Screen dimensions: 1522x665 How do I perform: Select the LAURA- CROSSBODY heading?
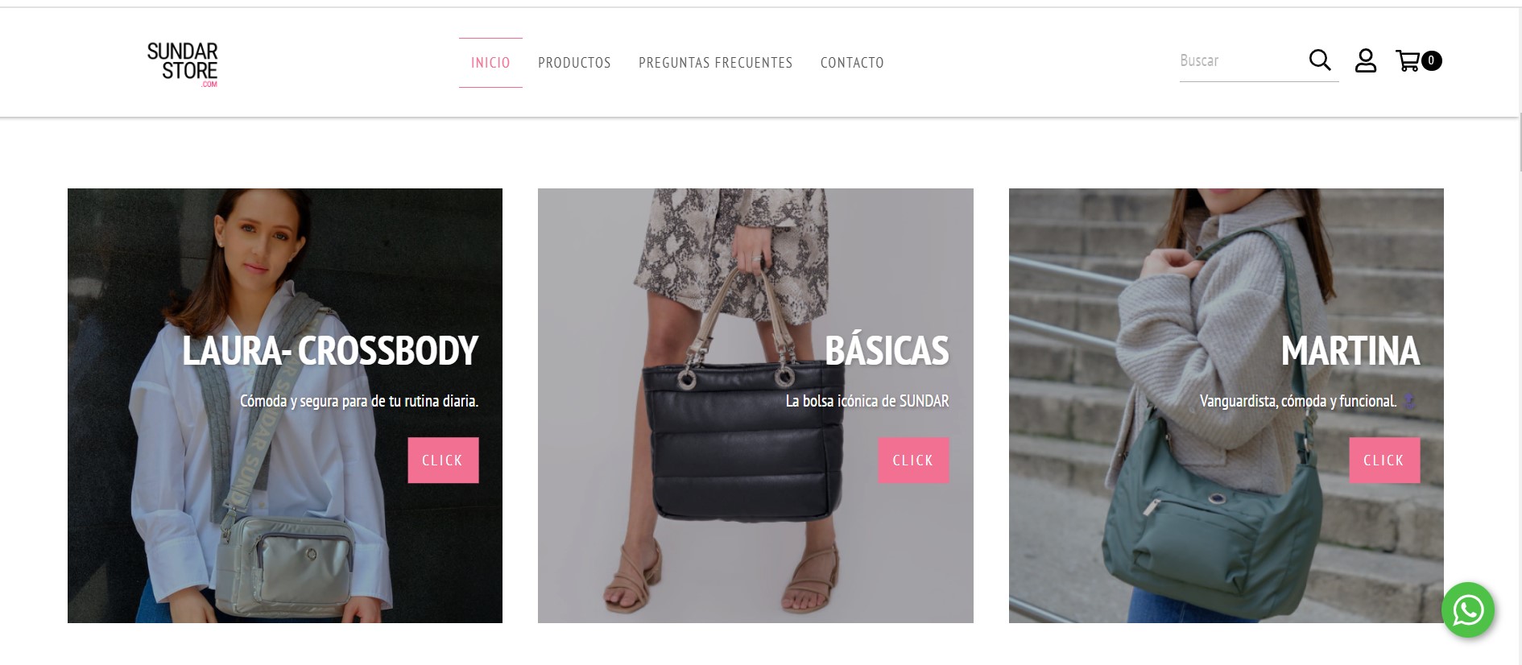[330, 351]
